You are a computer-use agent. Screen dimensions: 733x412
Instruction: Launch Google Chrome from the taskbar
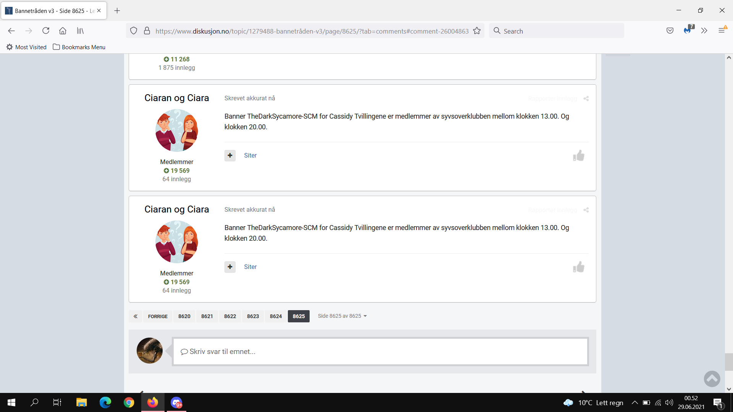coord(129,402)
